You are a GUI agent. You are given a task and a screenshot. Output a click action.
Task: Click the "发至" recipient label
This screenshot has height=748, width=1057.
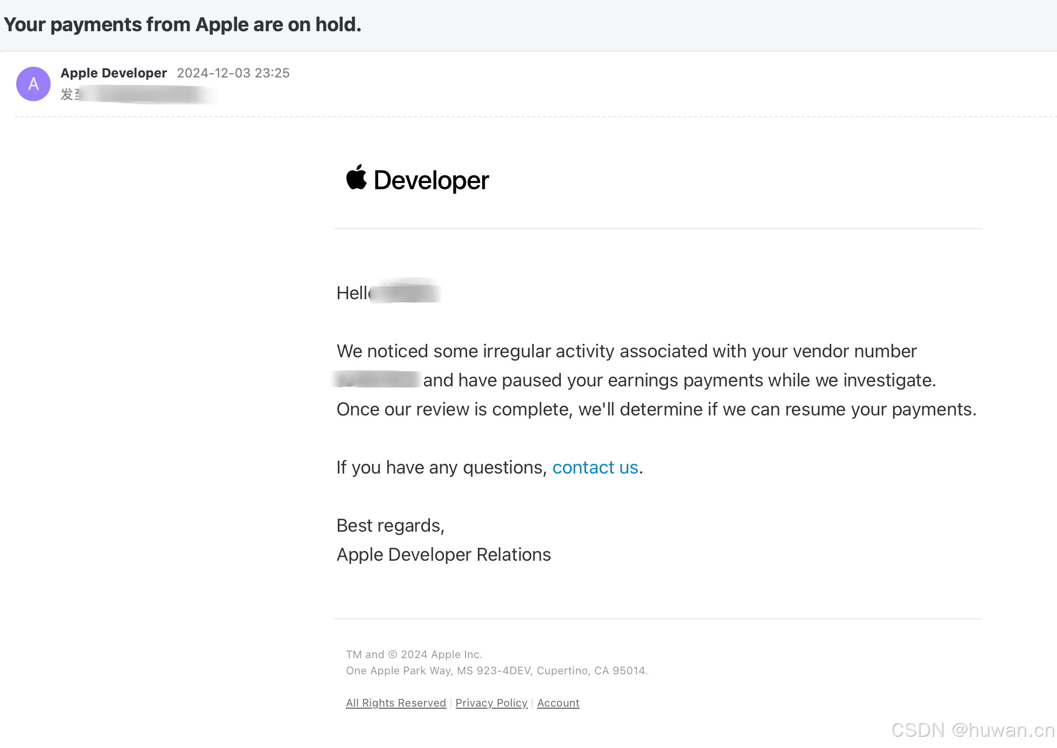(x=69, y=95)
